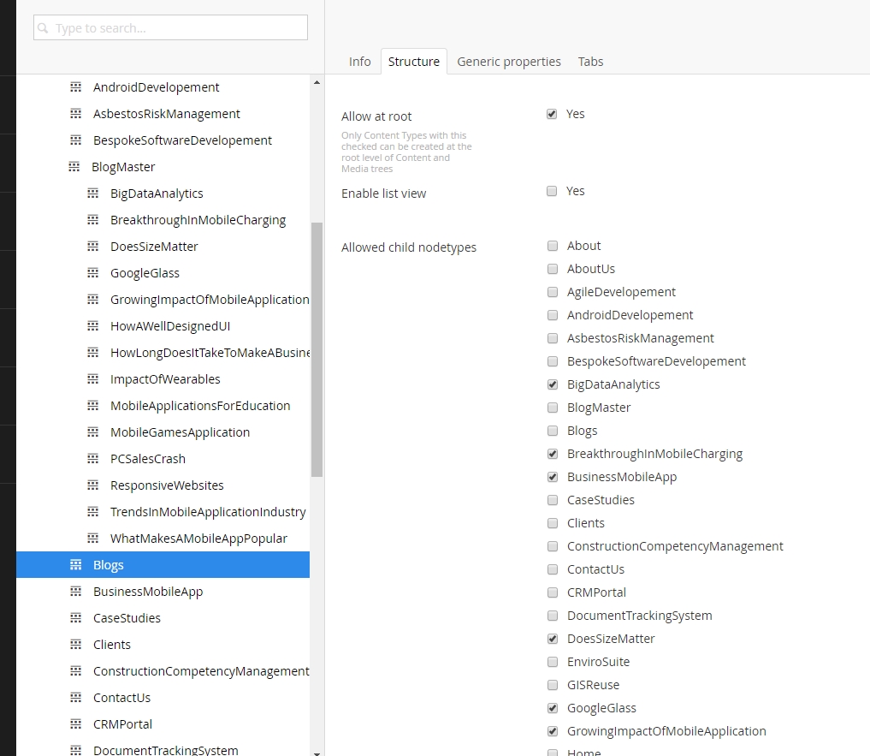Screen dimensions: 870x756
Task: Enable the list view checkbox
Action: click(552, 191)
